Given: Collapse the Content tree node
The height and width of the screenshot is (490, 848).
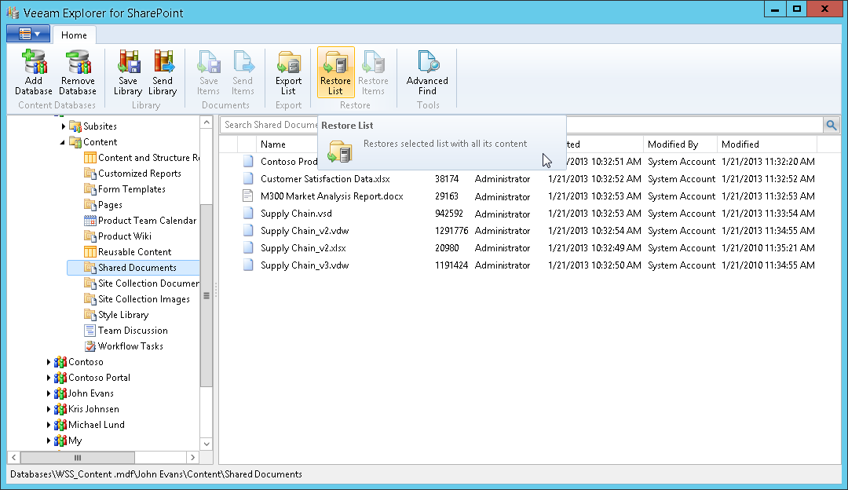Looking at the screenshot, I should (63, 142).
